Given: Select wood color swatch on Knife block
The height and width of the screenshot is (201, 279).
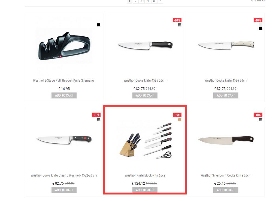Looking at the screenshot, I should click(180, 120).
